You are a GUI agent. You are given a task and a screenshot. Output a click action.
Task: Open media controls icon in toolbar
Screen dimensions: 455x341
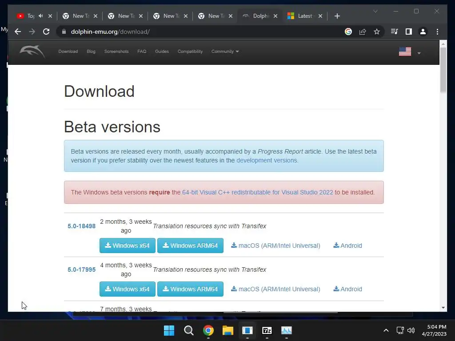click(395, 32)
